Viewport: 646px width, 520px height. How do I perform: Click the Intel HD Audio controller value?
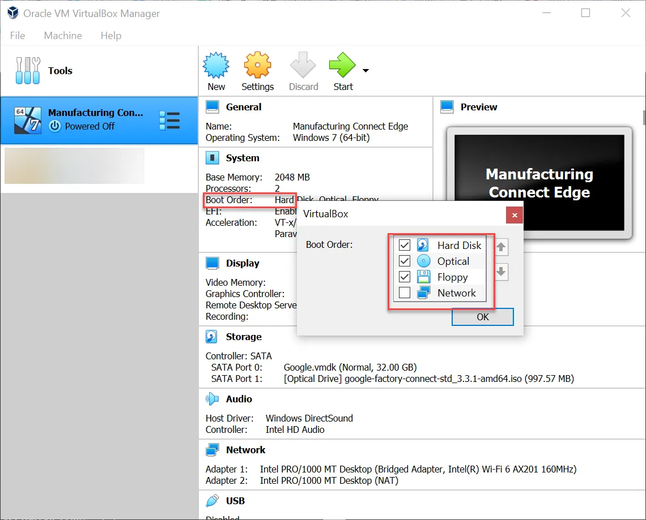click(x=295, y=430)
